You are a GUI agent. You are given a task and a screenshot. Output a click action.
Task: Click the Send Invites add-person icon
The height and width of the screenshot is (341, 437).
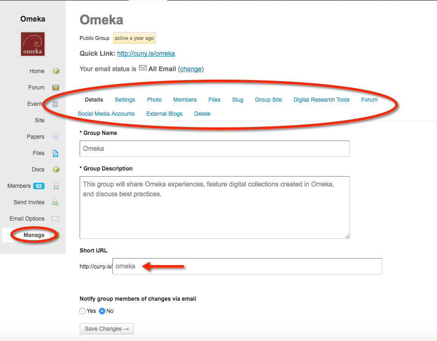pos(55,202)
